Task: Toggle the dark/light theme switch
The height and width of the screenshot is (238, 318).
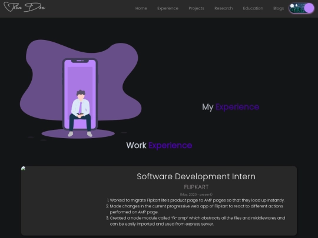Action: point(302,8)
